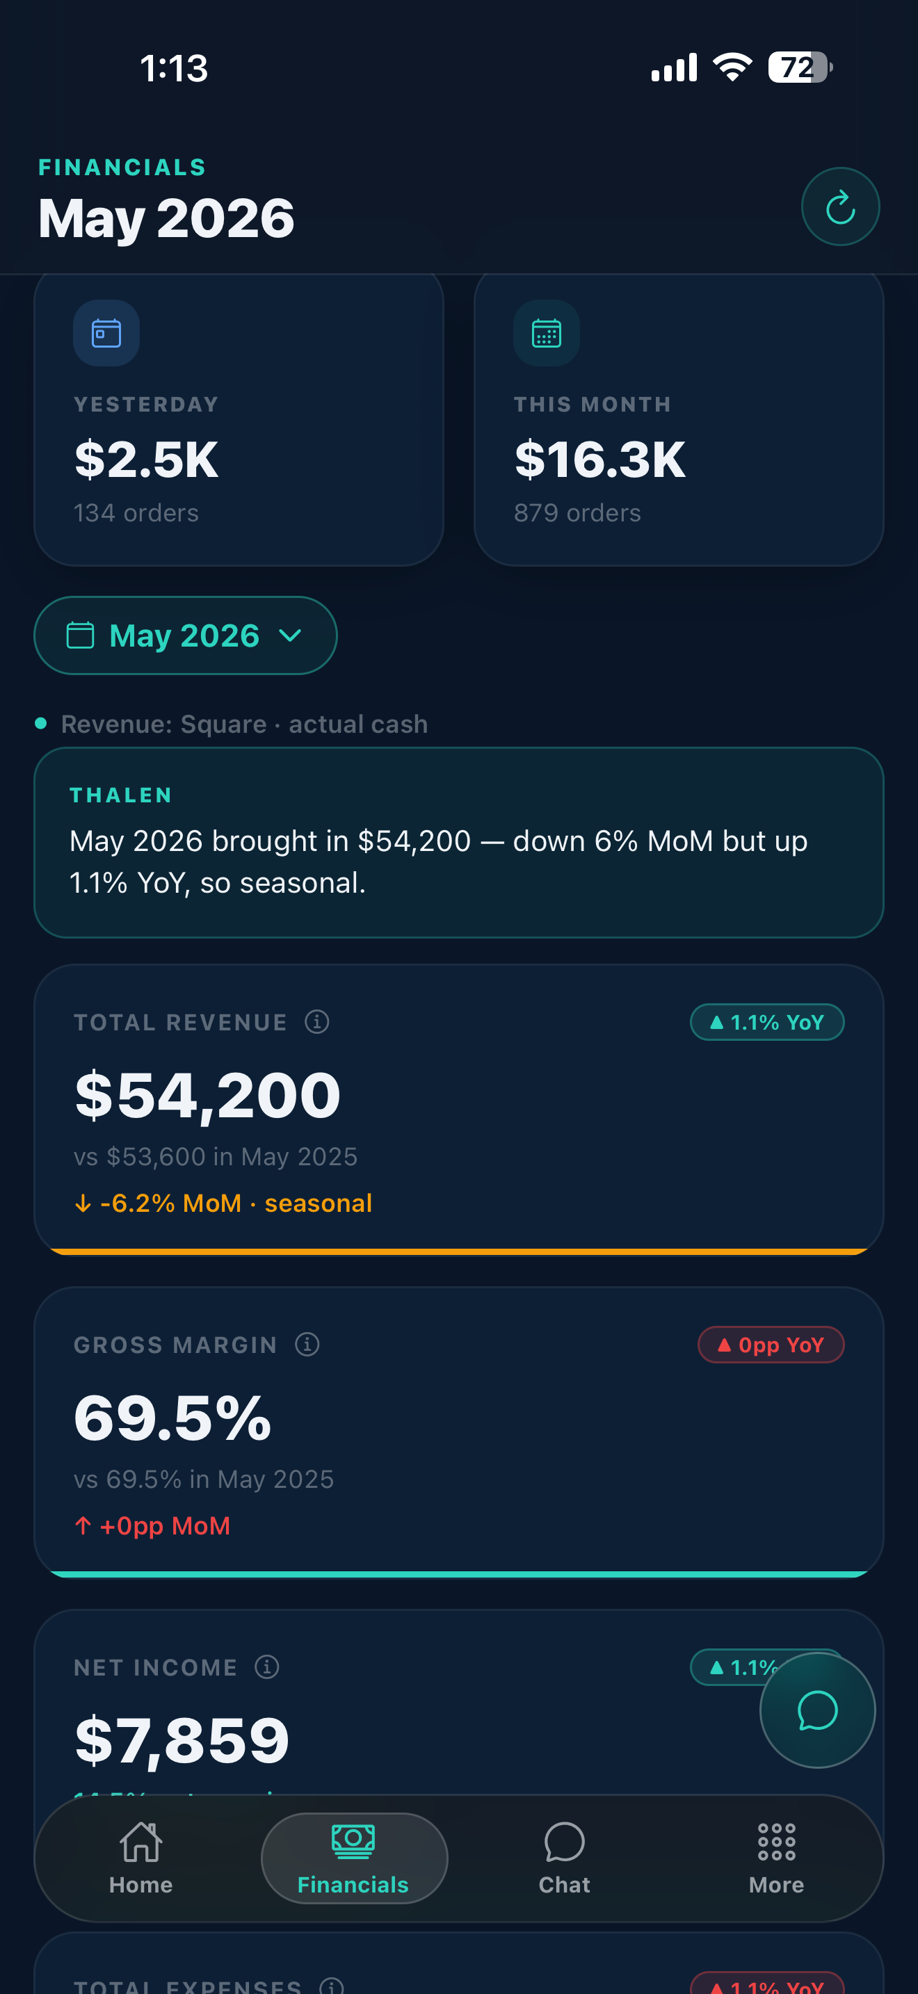
Task: Tap the orange Total Revenue progress bar
Action: coord(459,1251)
